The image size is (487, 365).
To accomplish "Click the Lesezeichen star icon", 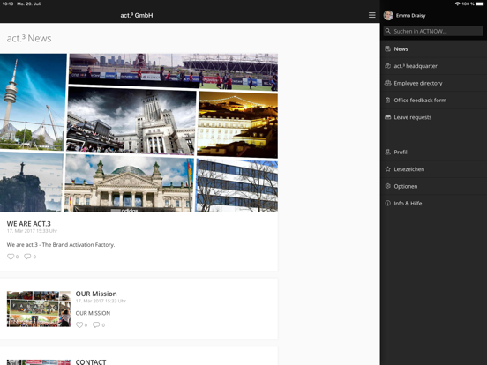I will (387, 169).
